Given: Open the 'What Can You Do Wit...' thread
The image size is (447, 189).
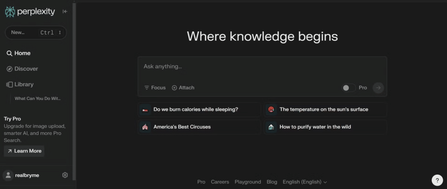Looking at the screenshot, I should (38, 98).
